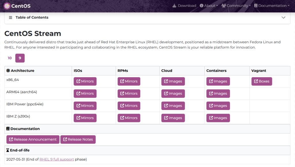Switch to the version 10 tab
This screenshot has width=295, height=167.
click(x=10, y=58)
